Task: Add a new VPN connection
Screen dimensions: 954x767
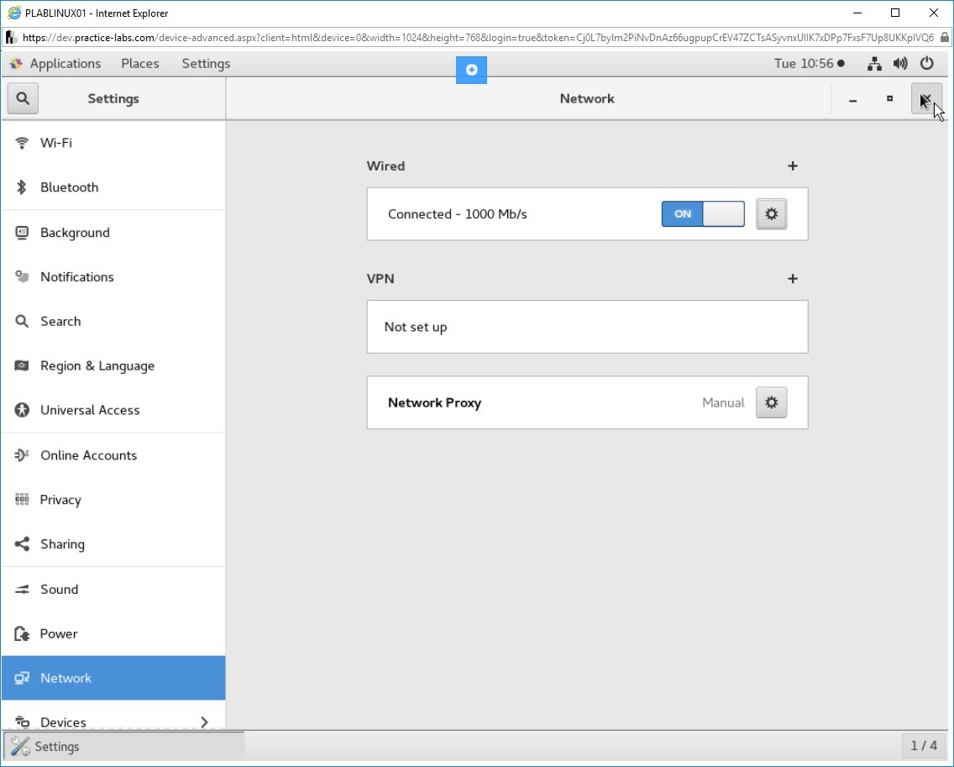Action: (x=792, y=279)
